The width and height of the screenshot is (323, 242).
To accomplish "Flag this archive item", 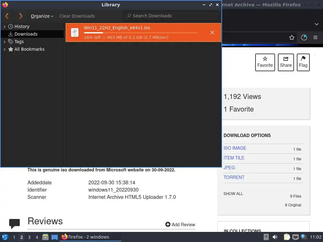I will click(303, 62).
